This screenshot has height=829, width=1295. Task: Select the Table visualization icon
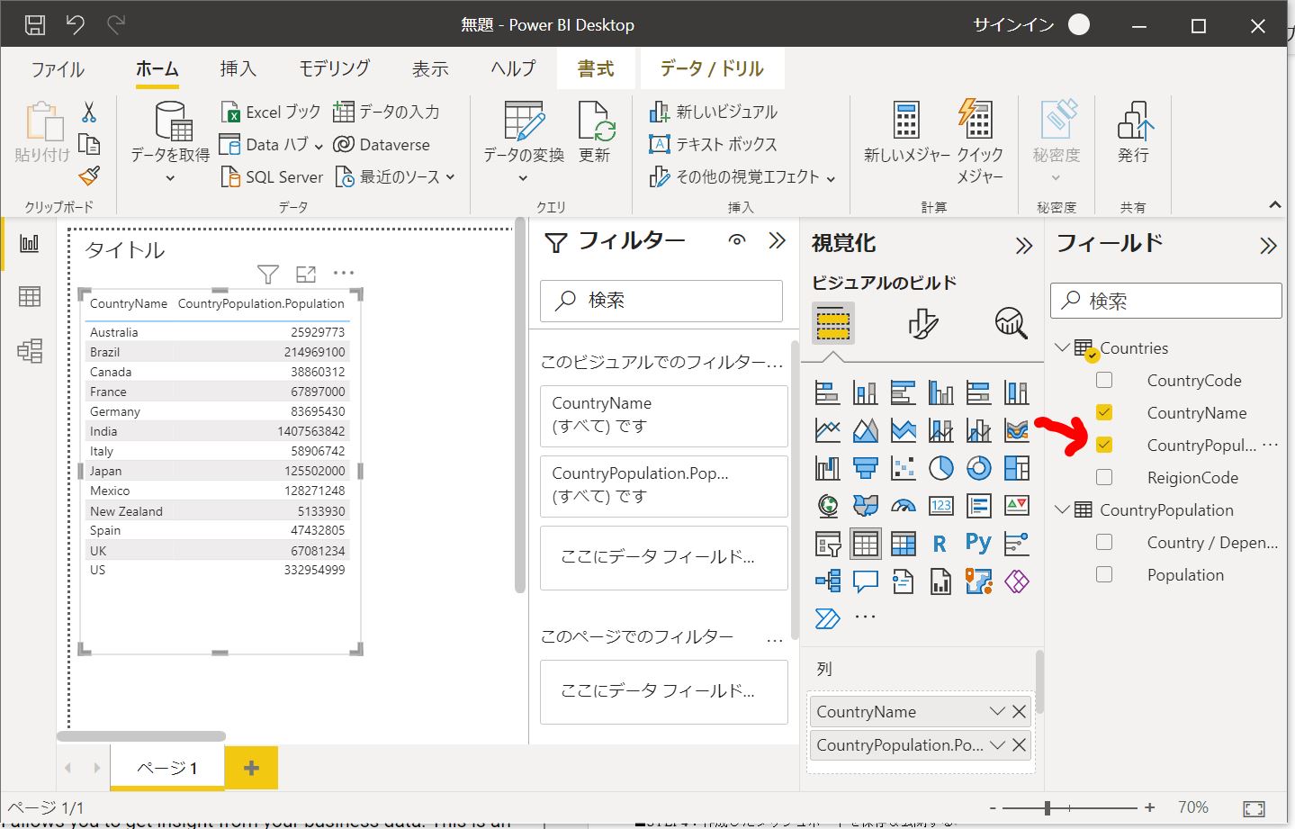pos(865,544)
